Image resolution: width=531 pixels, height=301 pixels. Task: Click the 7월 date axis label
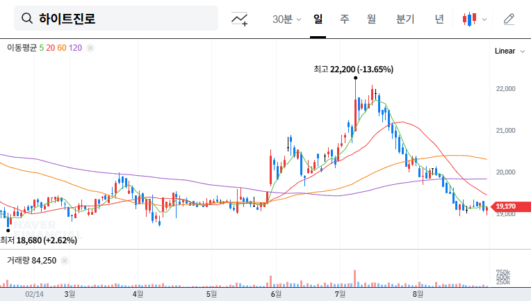point(340,294)
